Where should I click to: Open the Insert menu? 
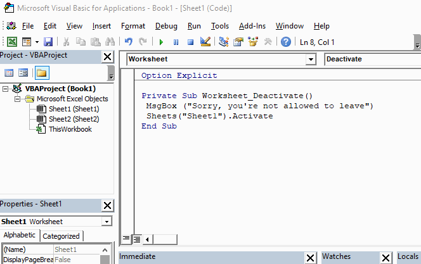pyautogui.click(x=101, y=26)
